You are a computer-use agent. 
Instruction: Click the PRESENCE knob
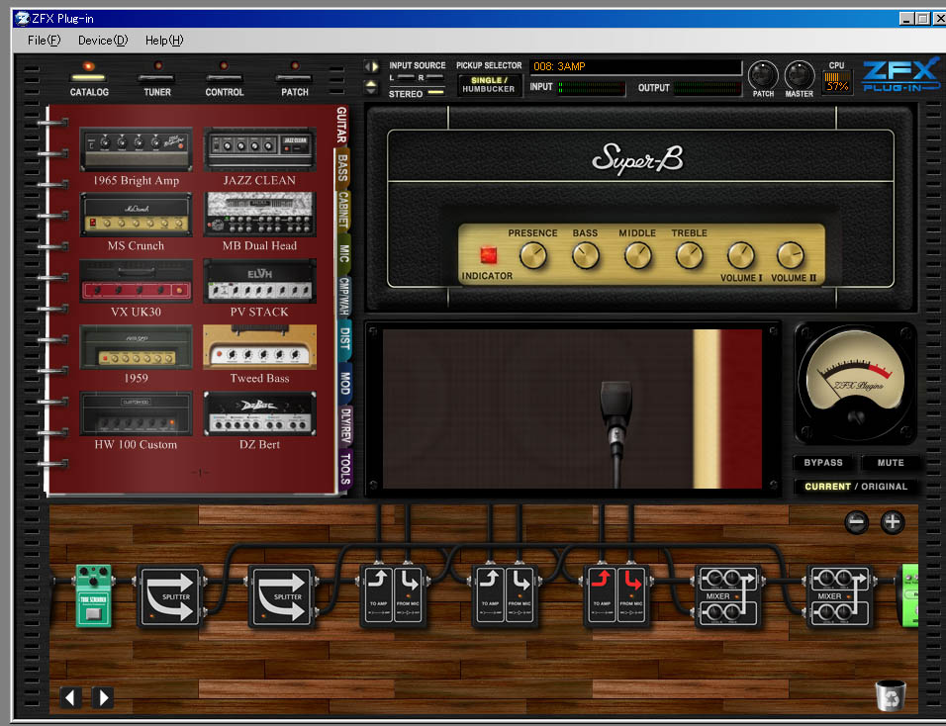(533, 255)
